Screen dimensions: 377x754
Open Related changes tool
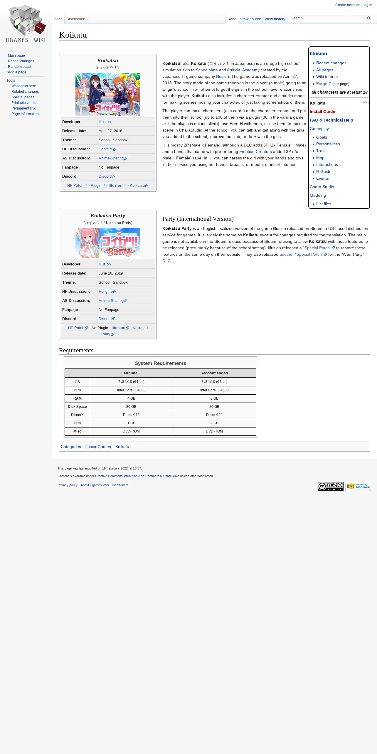[x=25, y=92]
